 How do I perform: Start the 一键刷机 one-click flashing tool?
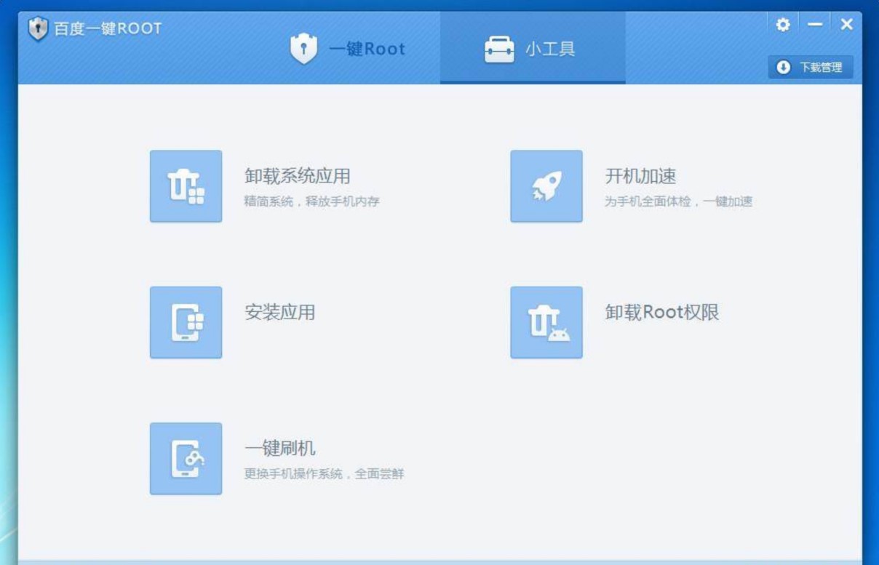pos(186,459)
